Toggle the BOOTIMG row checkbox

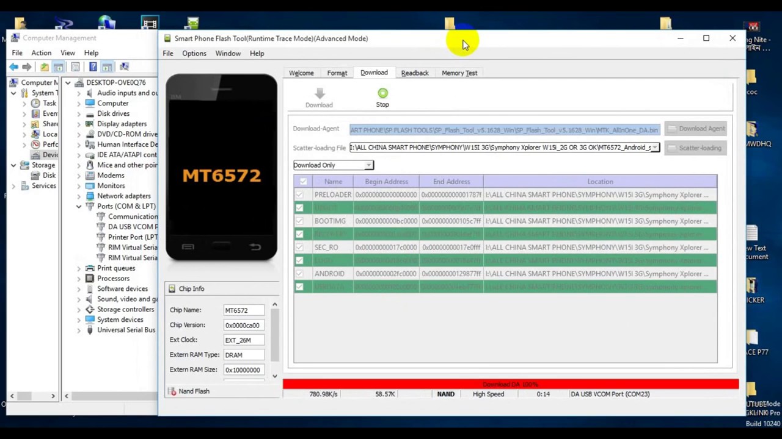(299, 221)
